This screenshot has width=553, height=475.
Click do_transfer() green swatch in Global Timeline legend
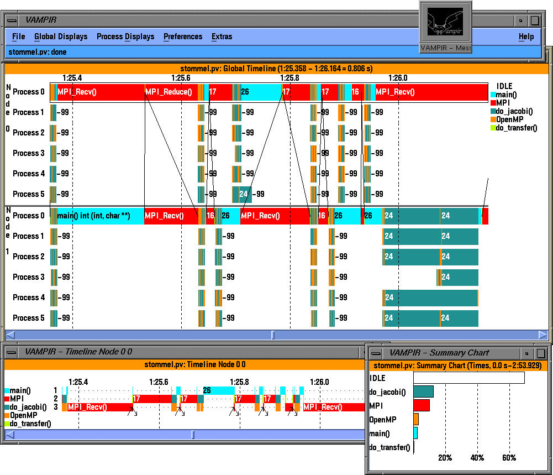(x=493, y=128)
